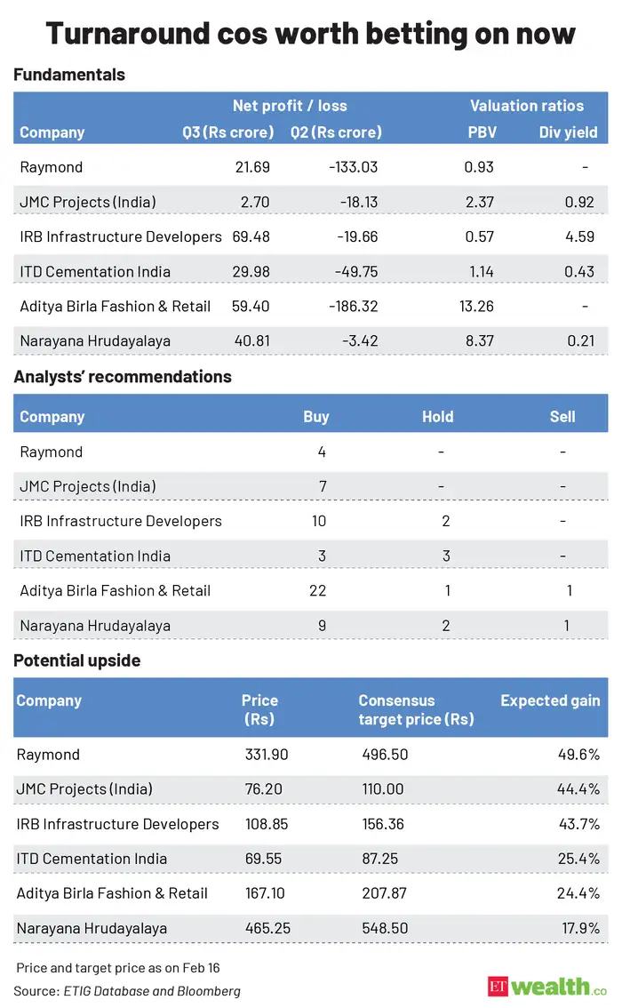
Task: Select the Fundamentals section heading
Action: pyautogui.click(x=69, y=75)
